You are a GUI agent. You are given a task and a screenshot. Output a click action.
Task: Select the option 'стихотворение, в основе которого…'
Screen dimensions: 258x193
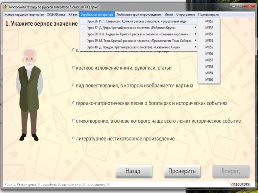click(x=74, y=121)
